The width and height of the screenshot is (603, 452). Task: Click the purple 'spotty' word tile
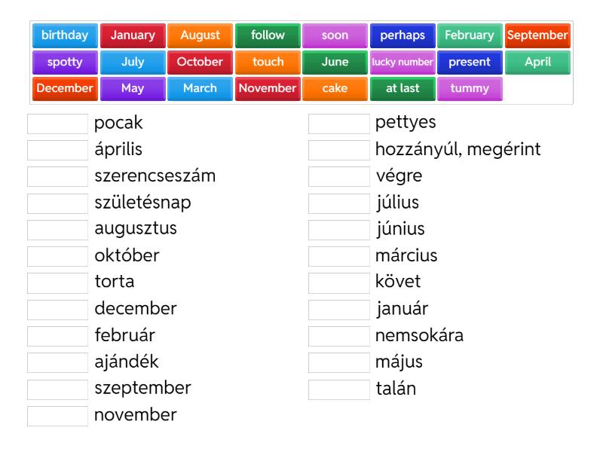tap(65, 62)
